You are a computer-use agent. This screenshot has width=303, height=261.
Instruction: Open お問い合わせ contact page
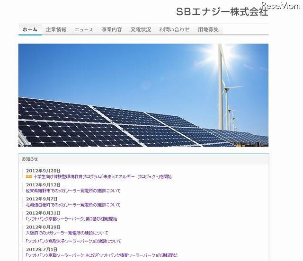(x=174, y=29)
